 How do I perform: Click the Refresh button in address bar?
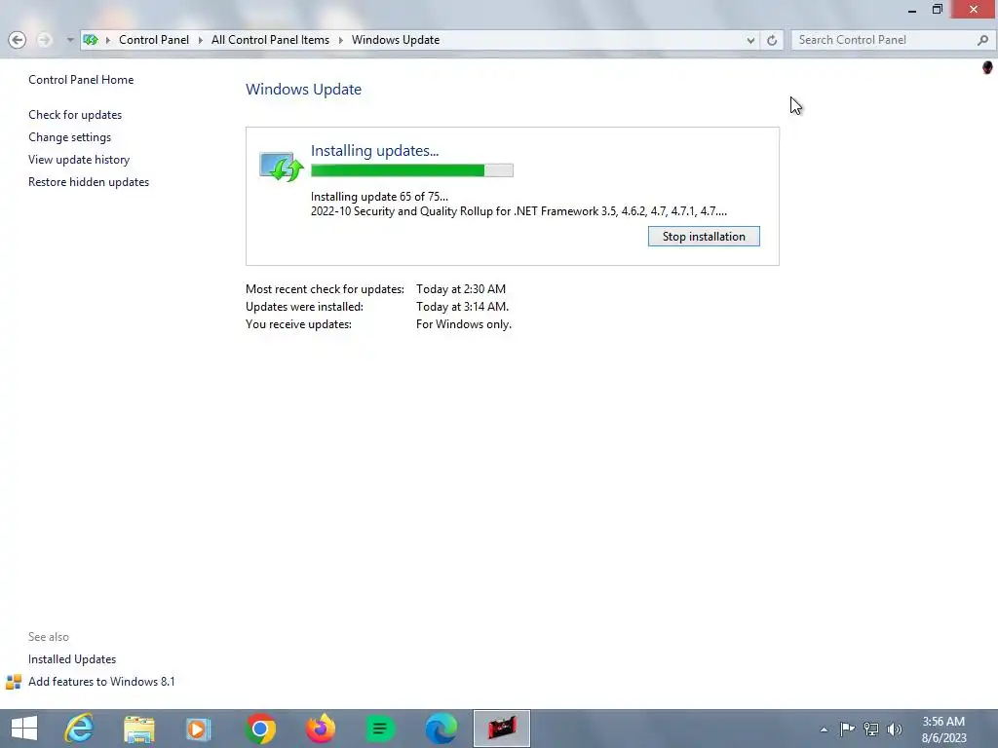pyautogui.click(x=772, y=40)
